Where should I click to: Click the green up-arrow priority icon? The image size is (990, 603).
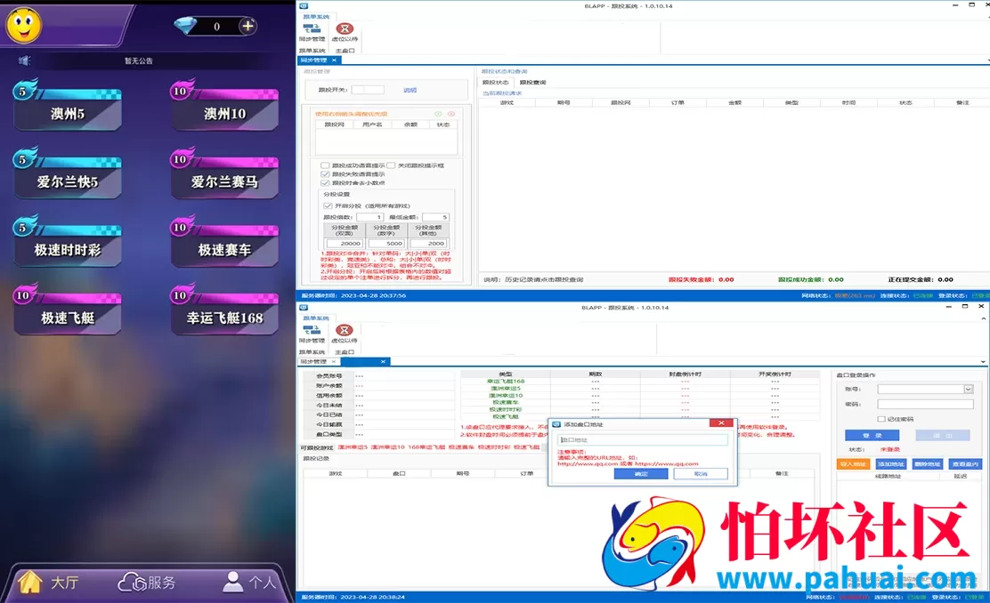click(438, 114)
